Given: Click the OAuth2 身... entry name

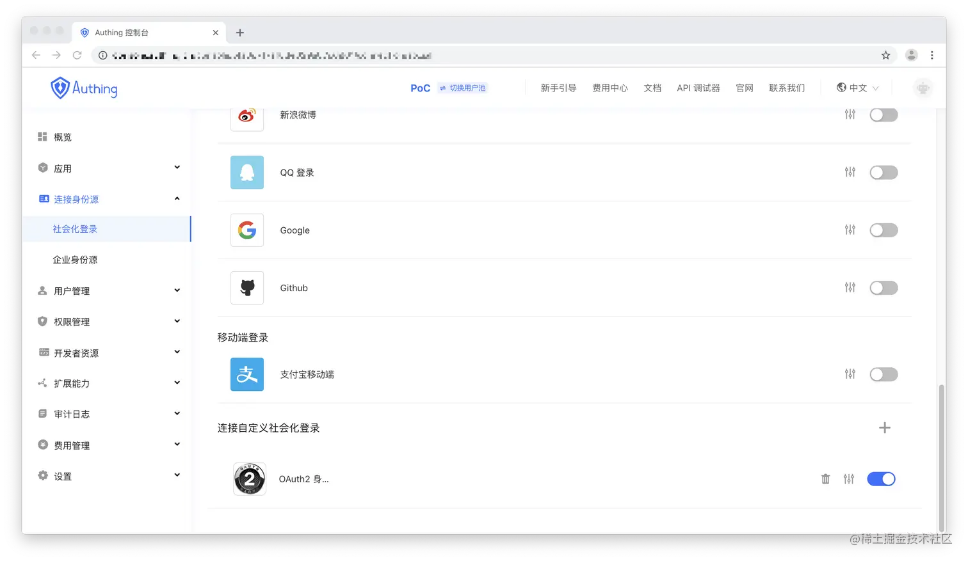Looking at the screenshot, I should coord(303,478).
